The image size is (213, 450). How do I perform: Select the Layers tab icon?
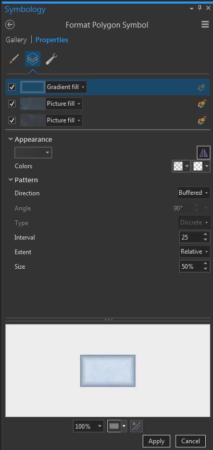[33, 59]
